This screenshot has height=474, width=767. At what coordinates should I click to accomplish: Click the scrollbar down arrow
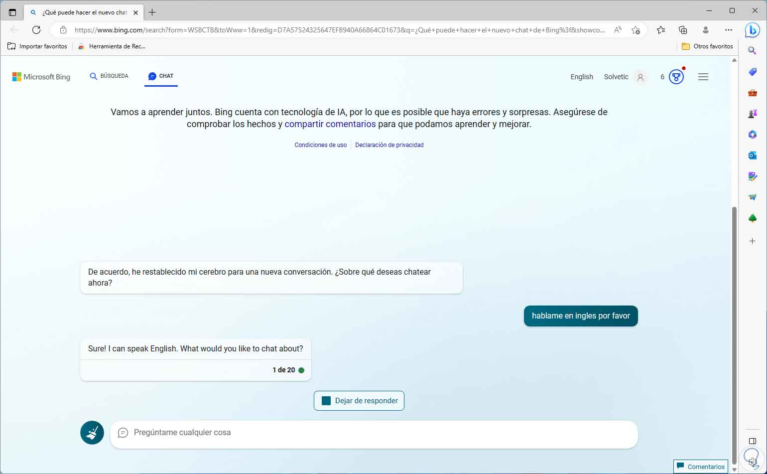pyautogui.click(x=734, y=469)
